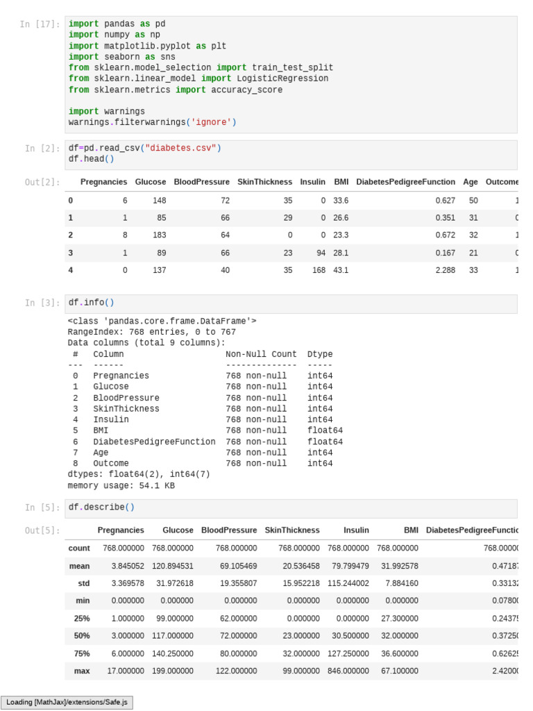This screenshot has height=711, width=533.
Task: Click the count row label
Action: tap(79, 549)
